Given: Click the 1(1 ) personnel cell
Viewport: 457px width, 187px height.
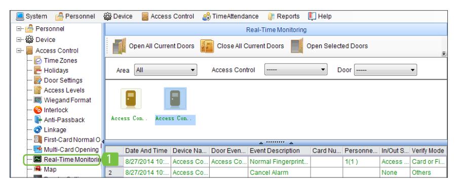Looking at the screenshot, I should [361, 162].
